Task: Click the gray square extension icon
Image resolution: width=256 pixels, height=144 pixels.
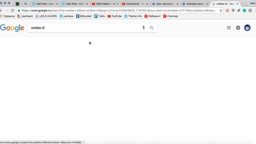Action: pos(250,10)
